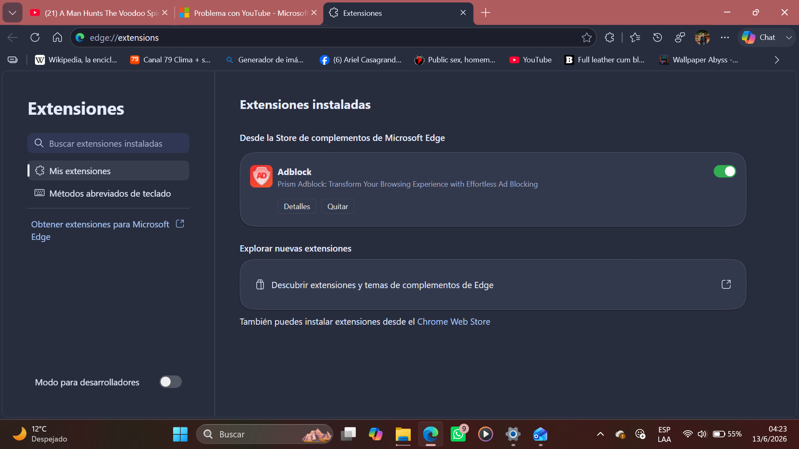Open Descubrir extensiones y temas card

tap(493, 285)
